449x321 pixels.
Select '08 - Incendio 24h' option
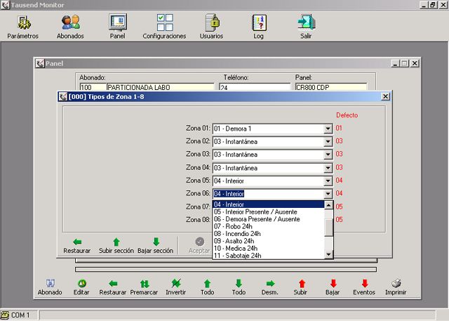[x=269, y=234]
